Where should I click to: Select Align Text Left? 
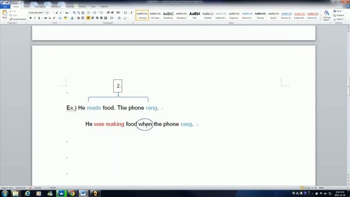[88, 18]
